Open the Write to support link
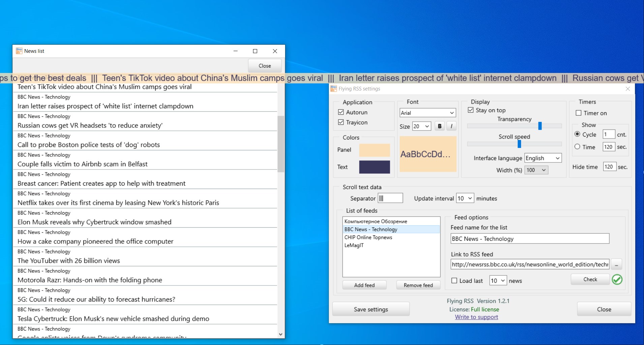Image resolution: width=644 pixels, height=345 pixels. point(476,317)
